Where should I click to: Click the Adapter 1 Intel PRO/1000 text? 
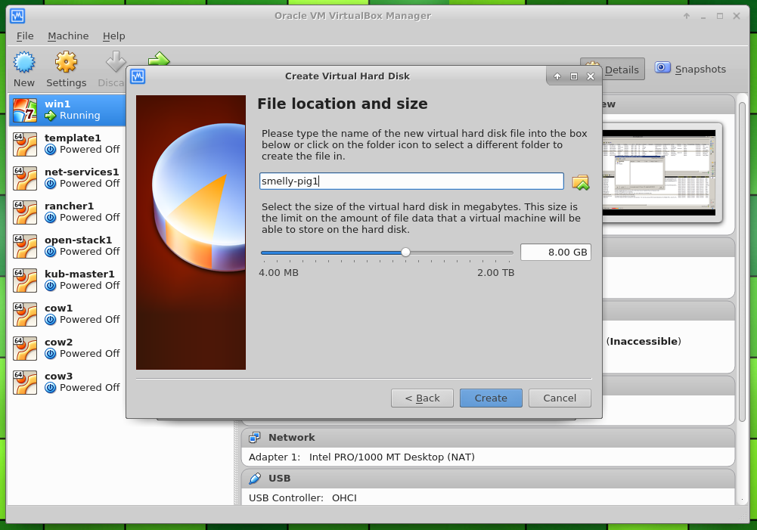click(x=361, y=457)
